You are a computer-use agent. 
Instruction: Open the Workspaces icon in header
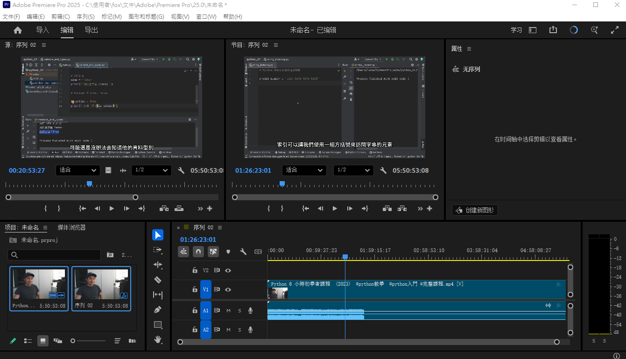[533, 30]
